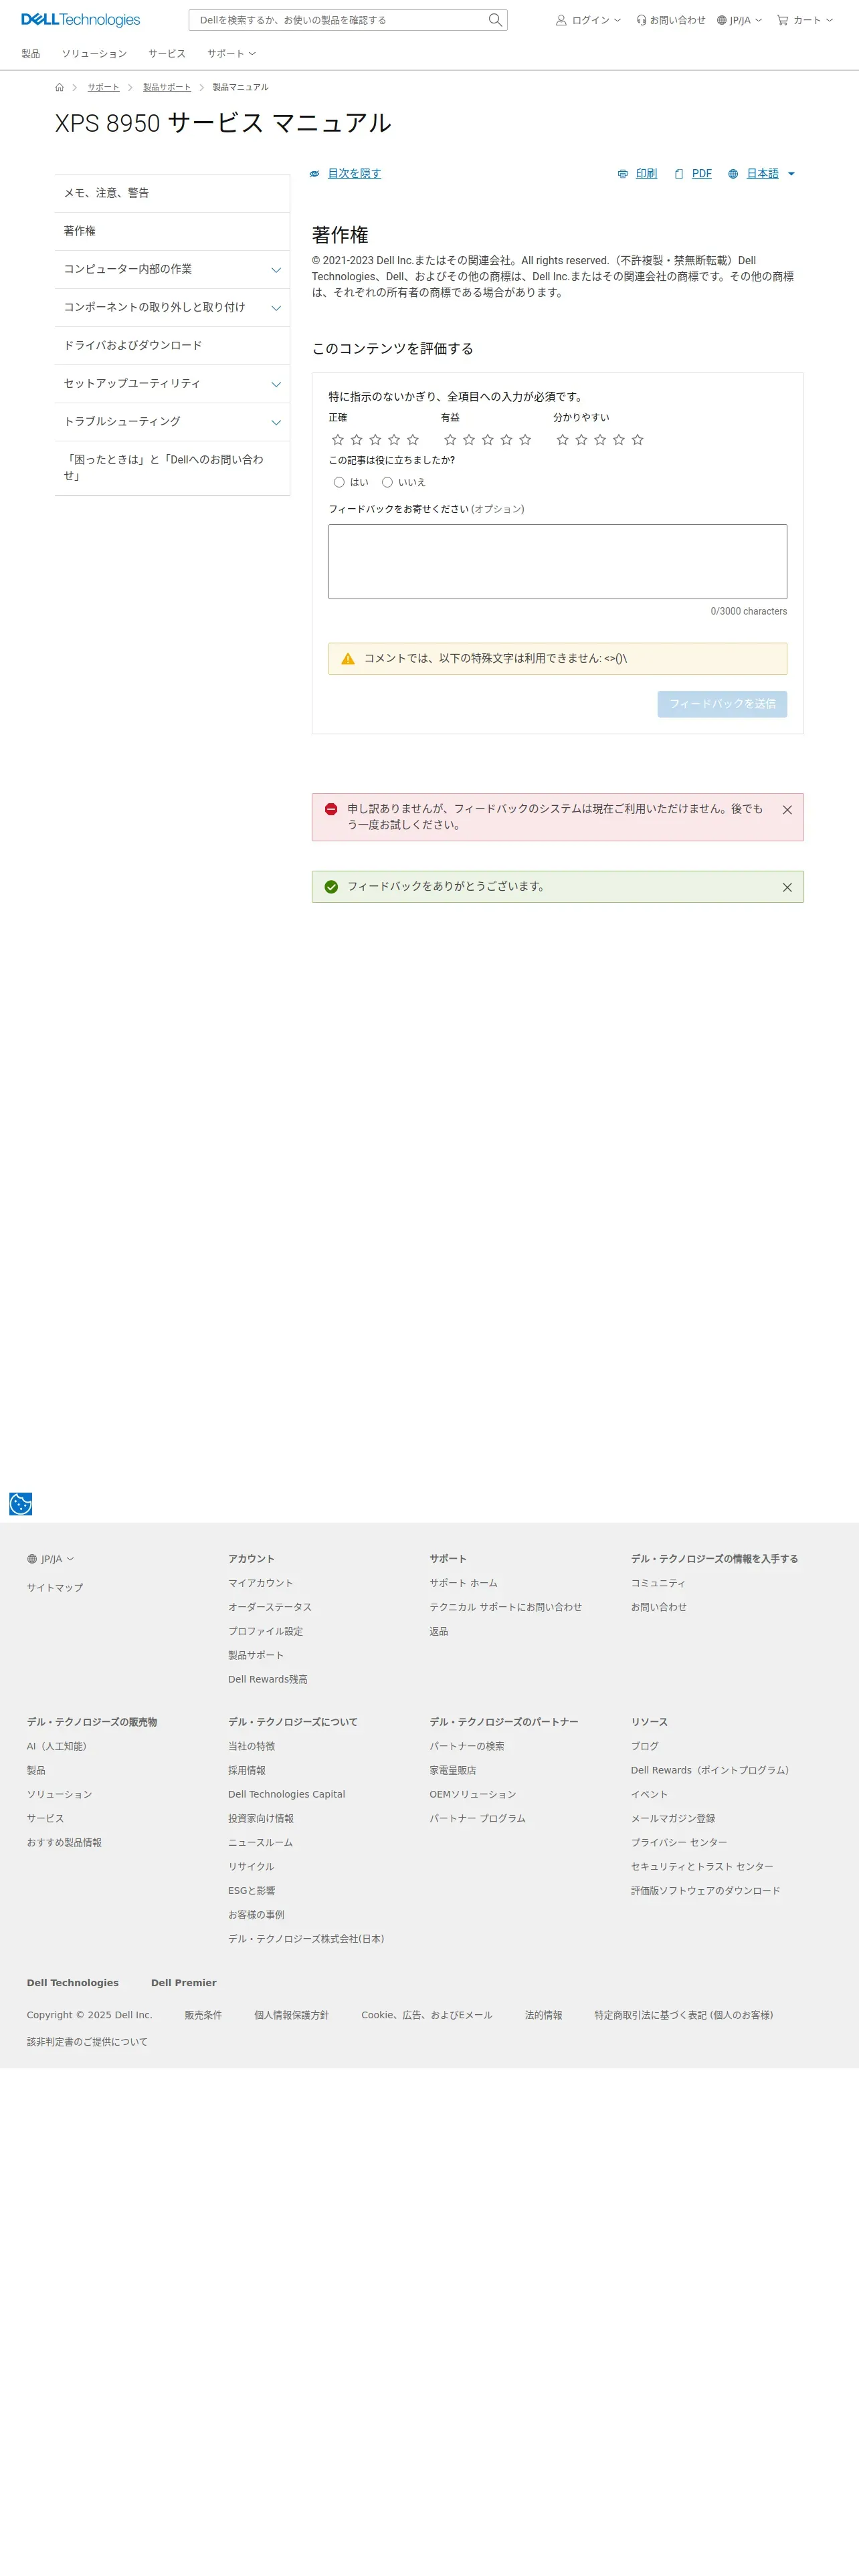Open the header JP/JA region dropdown

click(739, 20)
